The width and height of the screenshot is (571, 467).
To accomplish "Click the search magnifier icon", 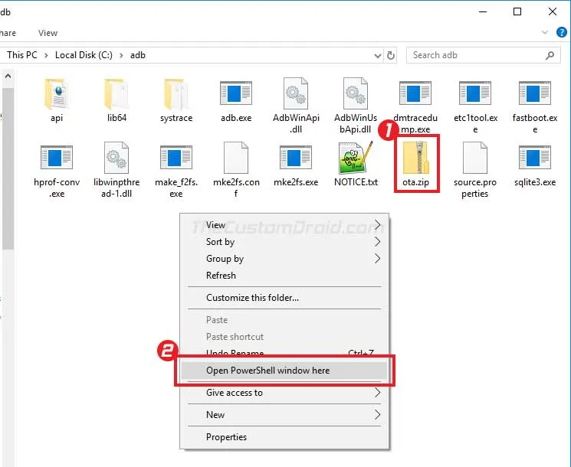I will (550, 55).
